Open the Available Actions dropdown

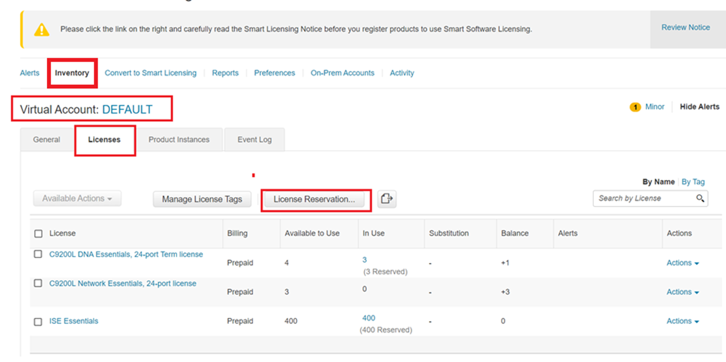click(77, 198)
